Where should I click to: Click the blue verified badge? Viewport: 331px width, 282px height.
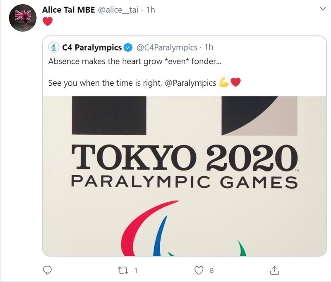click(x=128, y=48)
